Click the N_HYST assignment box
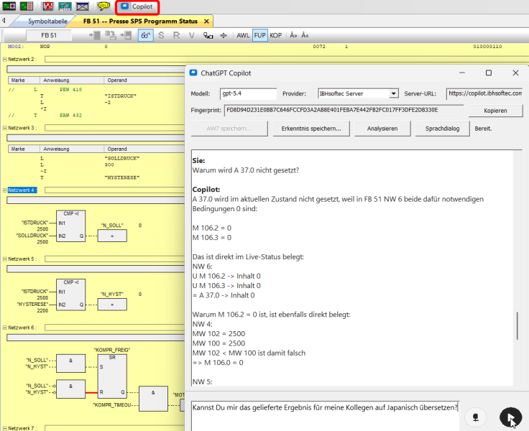Viewport: 529px width, 431px height. [x=112, y=305]
